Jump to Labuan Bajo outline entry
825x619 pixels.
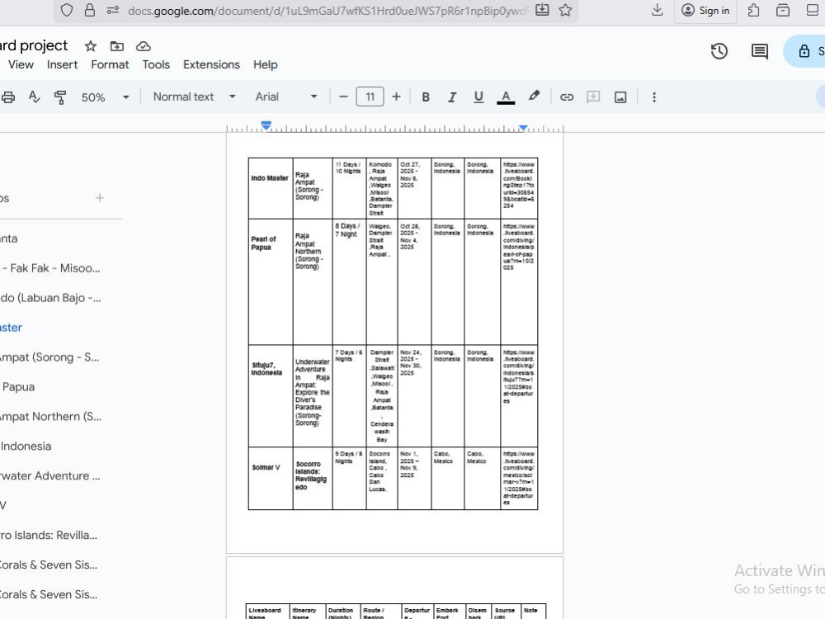pos(50,297)
